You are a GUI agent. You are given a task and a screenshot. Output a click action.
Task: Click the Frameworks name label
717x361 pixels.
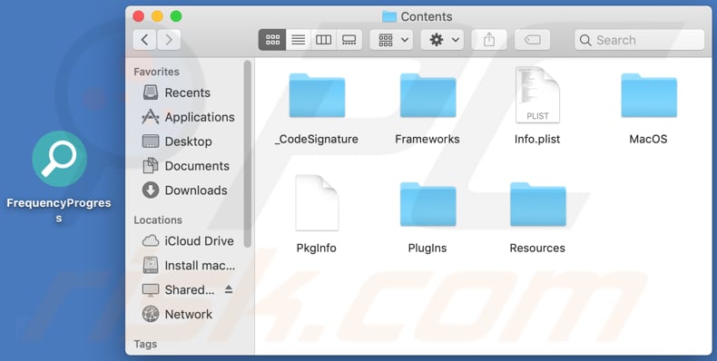427,139
